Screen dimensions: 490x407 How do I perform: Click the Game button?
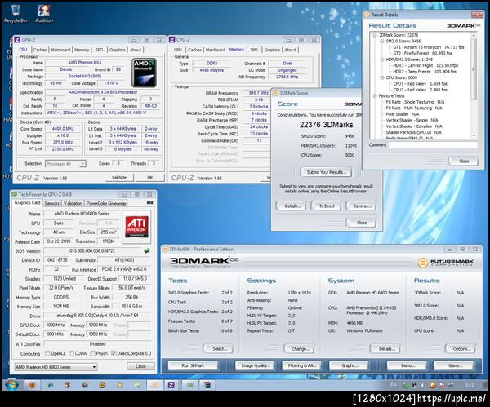(x=454, y=365)
